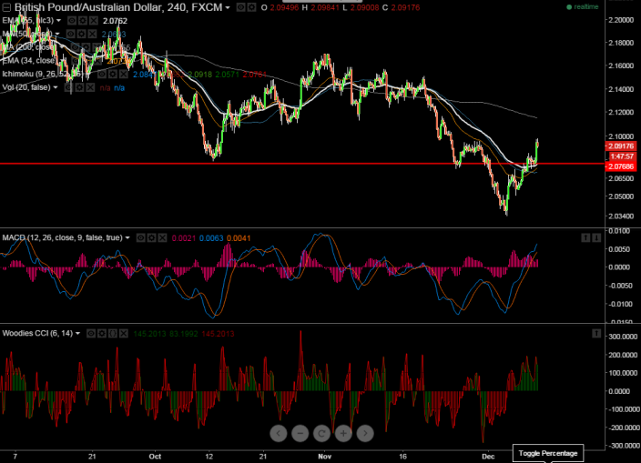Click the Dec label on the time axis
The width and height of the screenshot is (641, 463).
tap(488, 457)
